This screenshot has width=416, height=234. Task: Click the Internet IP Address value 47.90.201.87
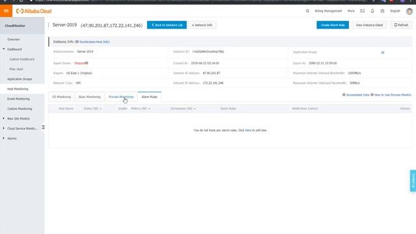(x=211, y=73)
